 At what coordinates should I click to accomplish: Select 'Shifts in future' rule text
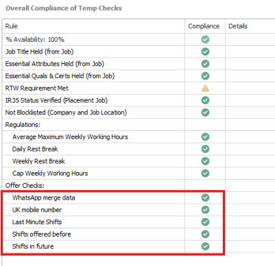(33, 246)
